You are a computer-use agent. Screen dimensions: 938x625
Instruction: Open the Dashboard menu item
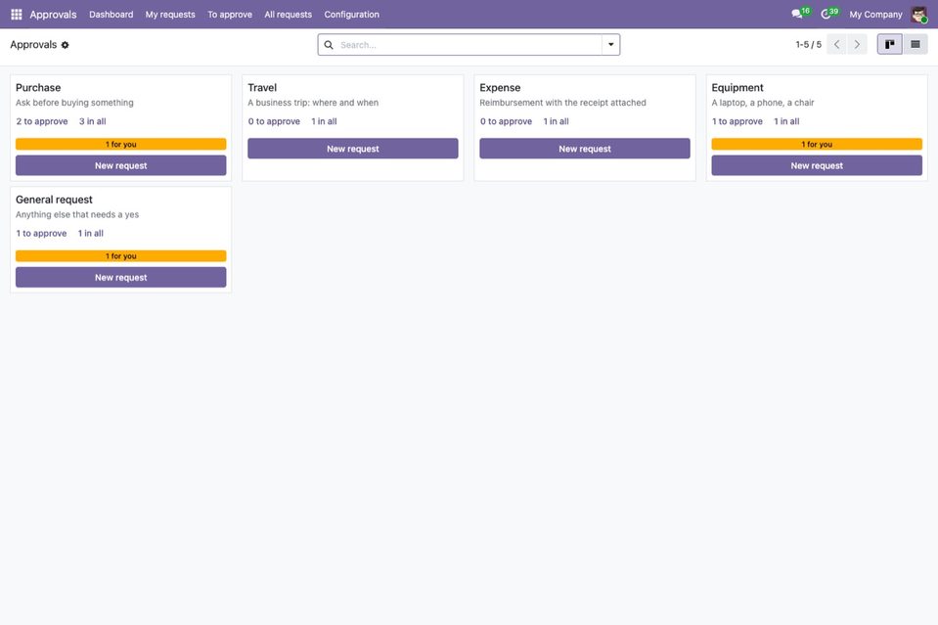tap(112, 15)
